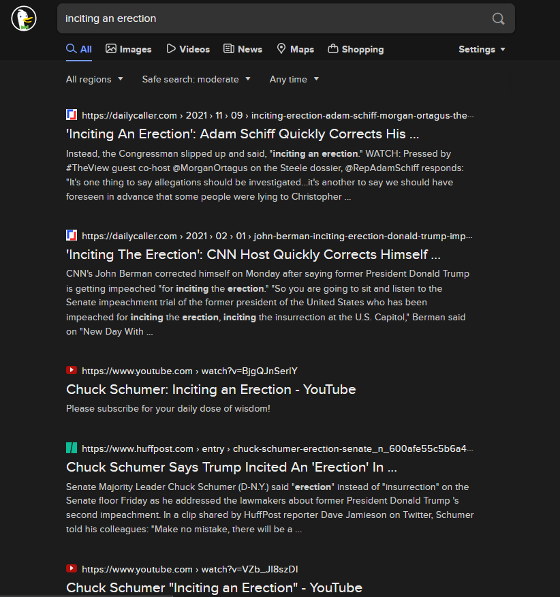Click the dailycaller.com 2021 › 02 › 01 URL
Viewport: 560px width, 597px height.
click(x=277, y=236)
